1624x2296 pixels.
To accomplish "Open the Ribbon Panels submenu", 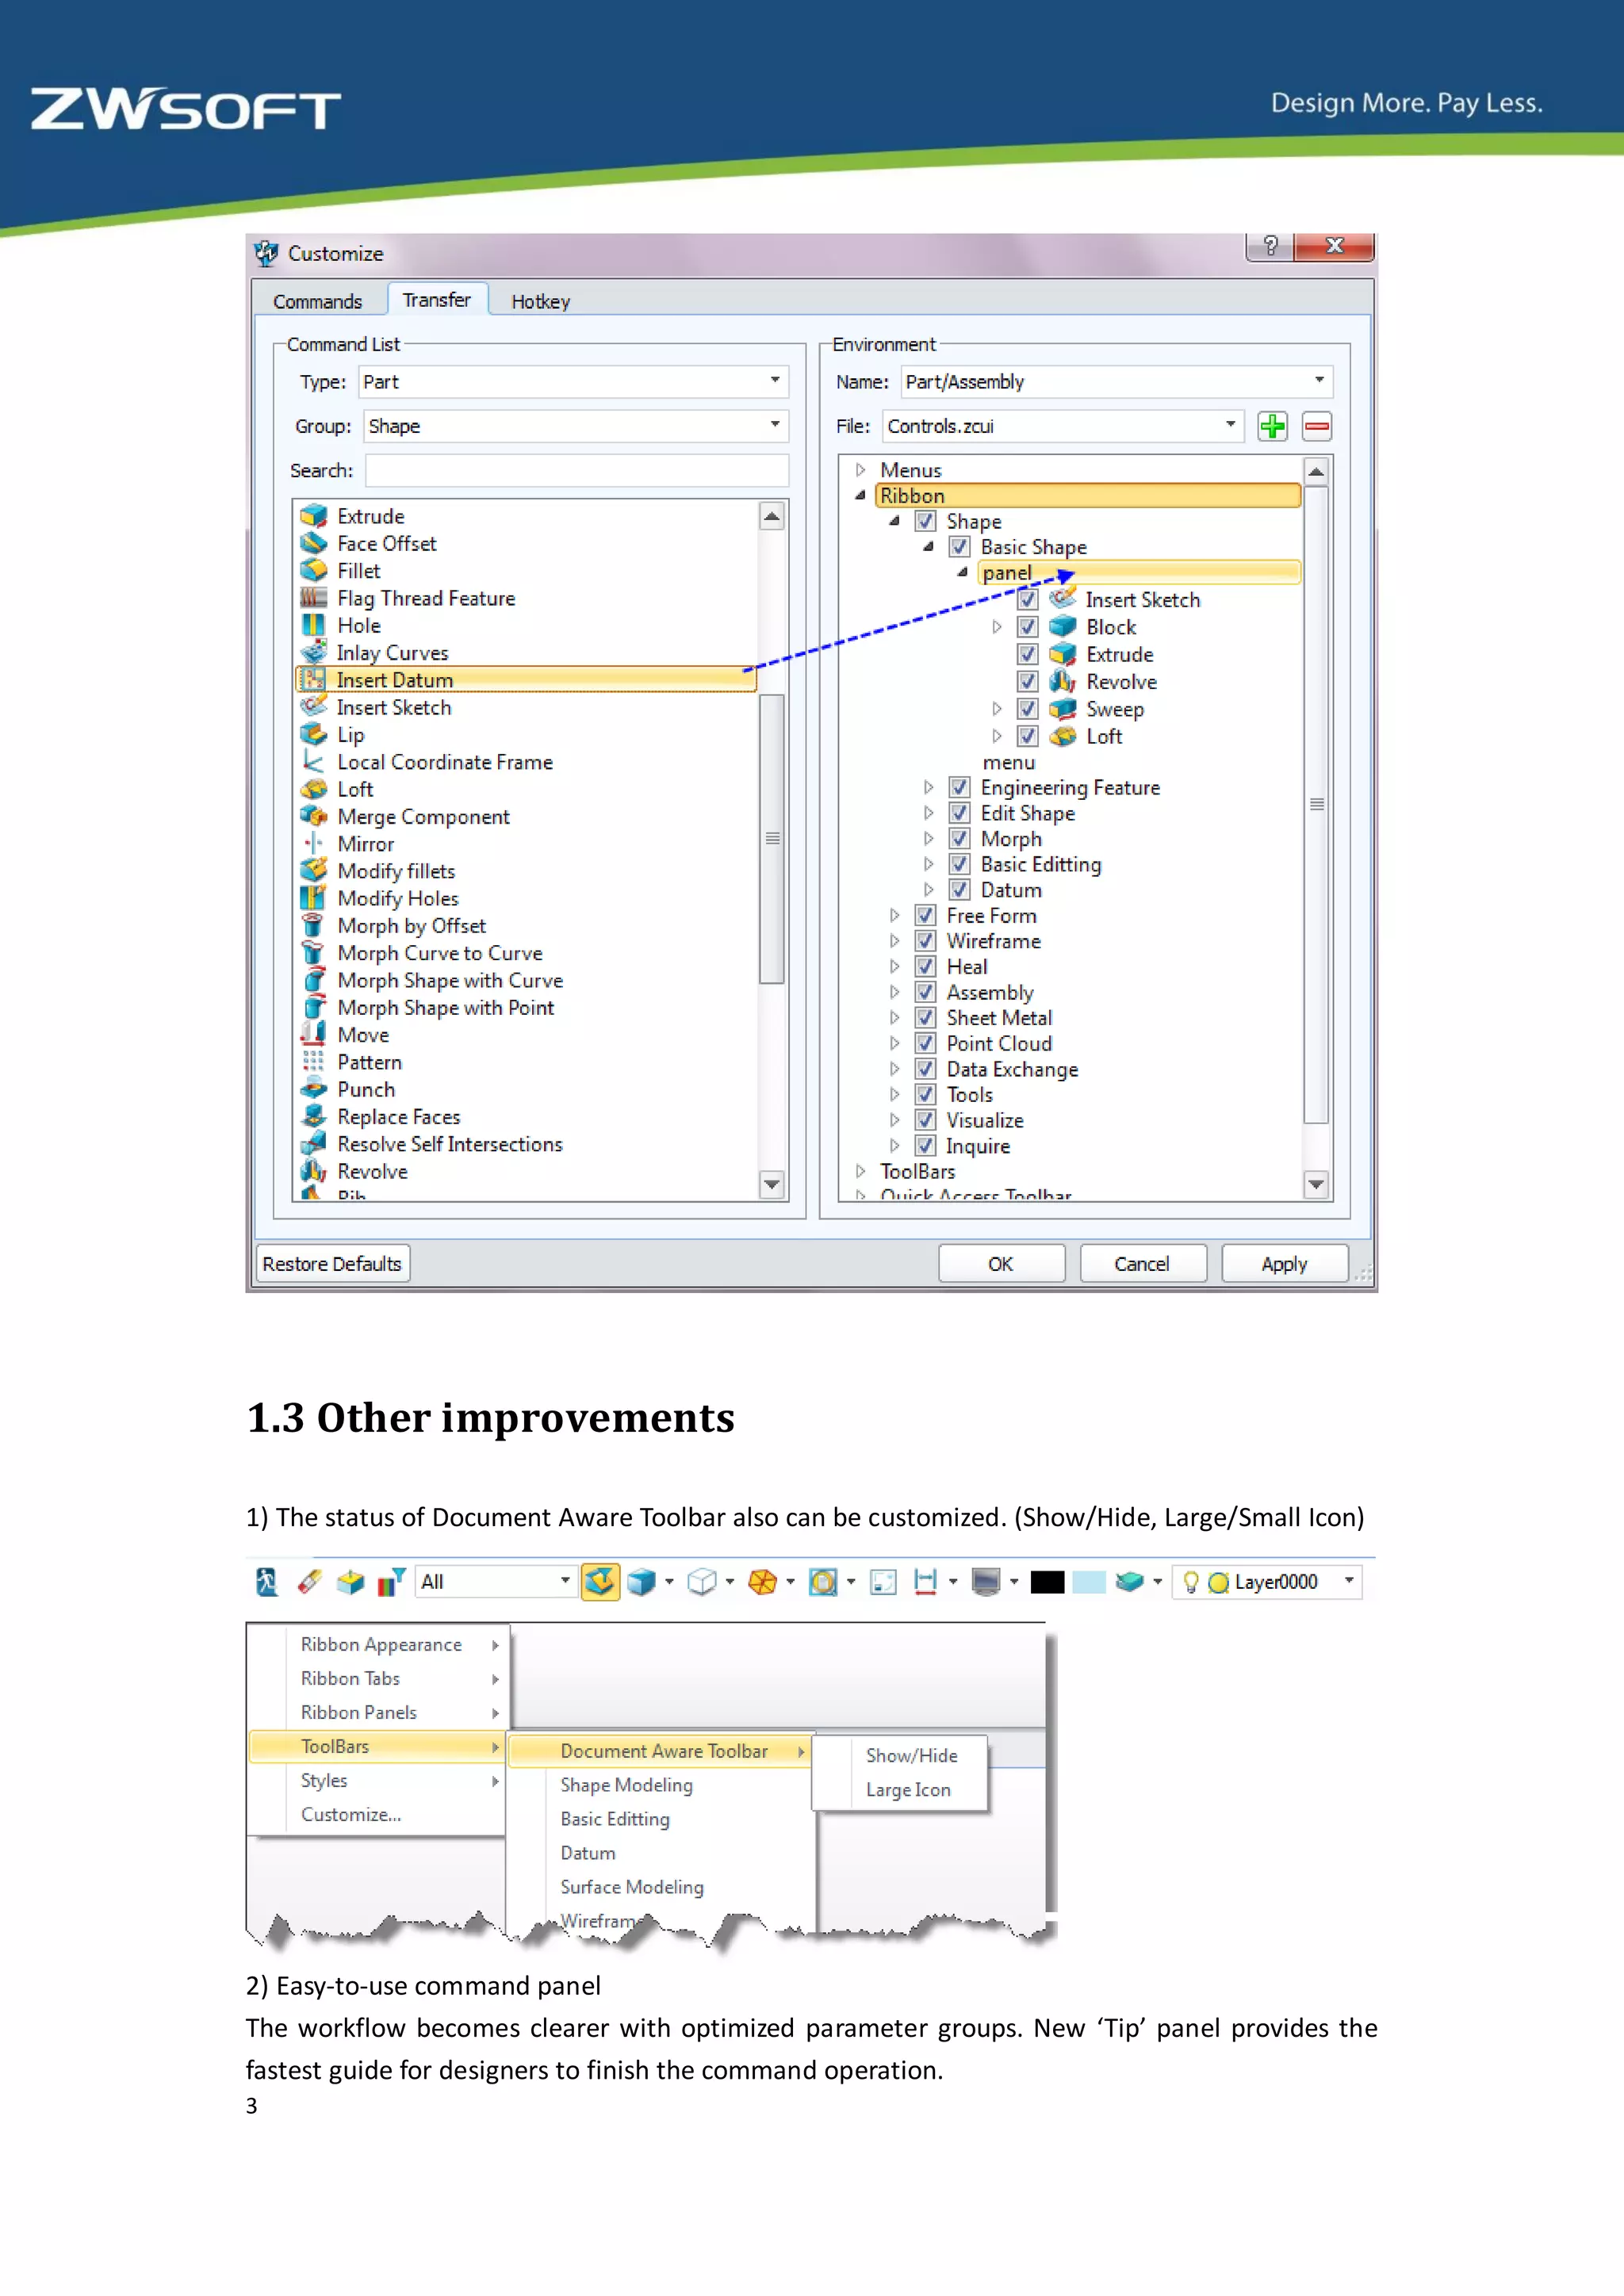I will [x=381, y=1712].
